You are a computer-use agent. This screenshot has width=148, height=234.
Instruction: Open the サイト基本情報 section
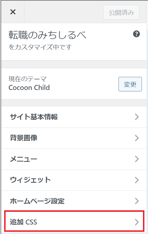click(x=74, y=117)
